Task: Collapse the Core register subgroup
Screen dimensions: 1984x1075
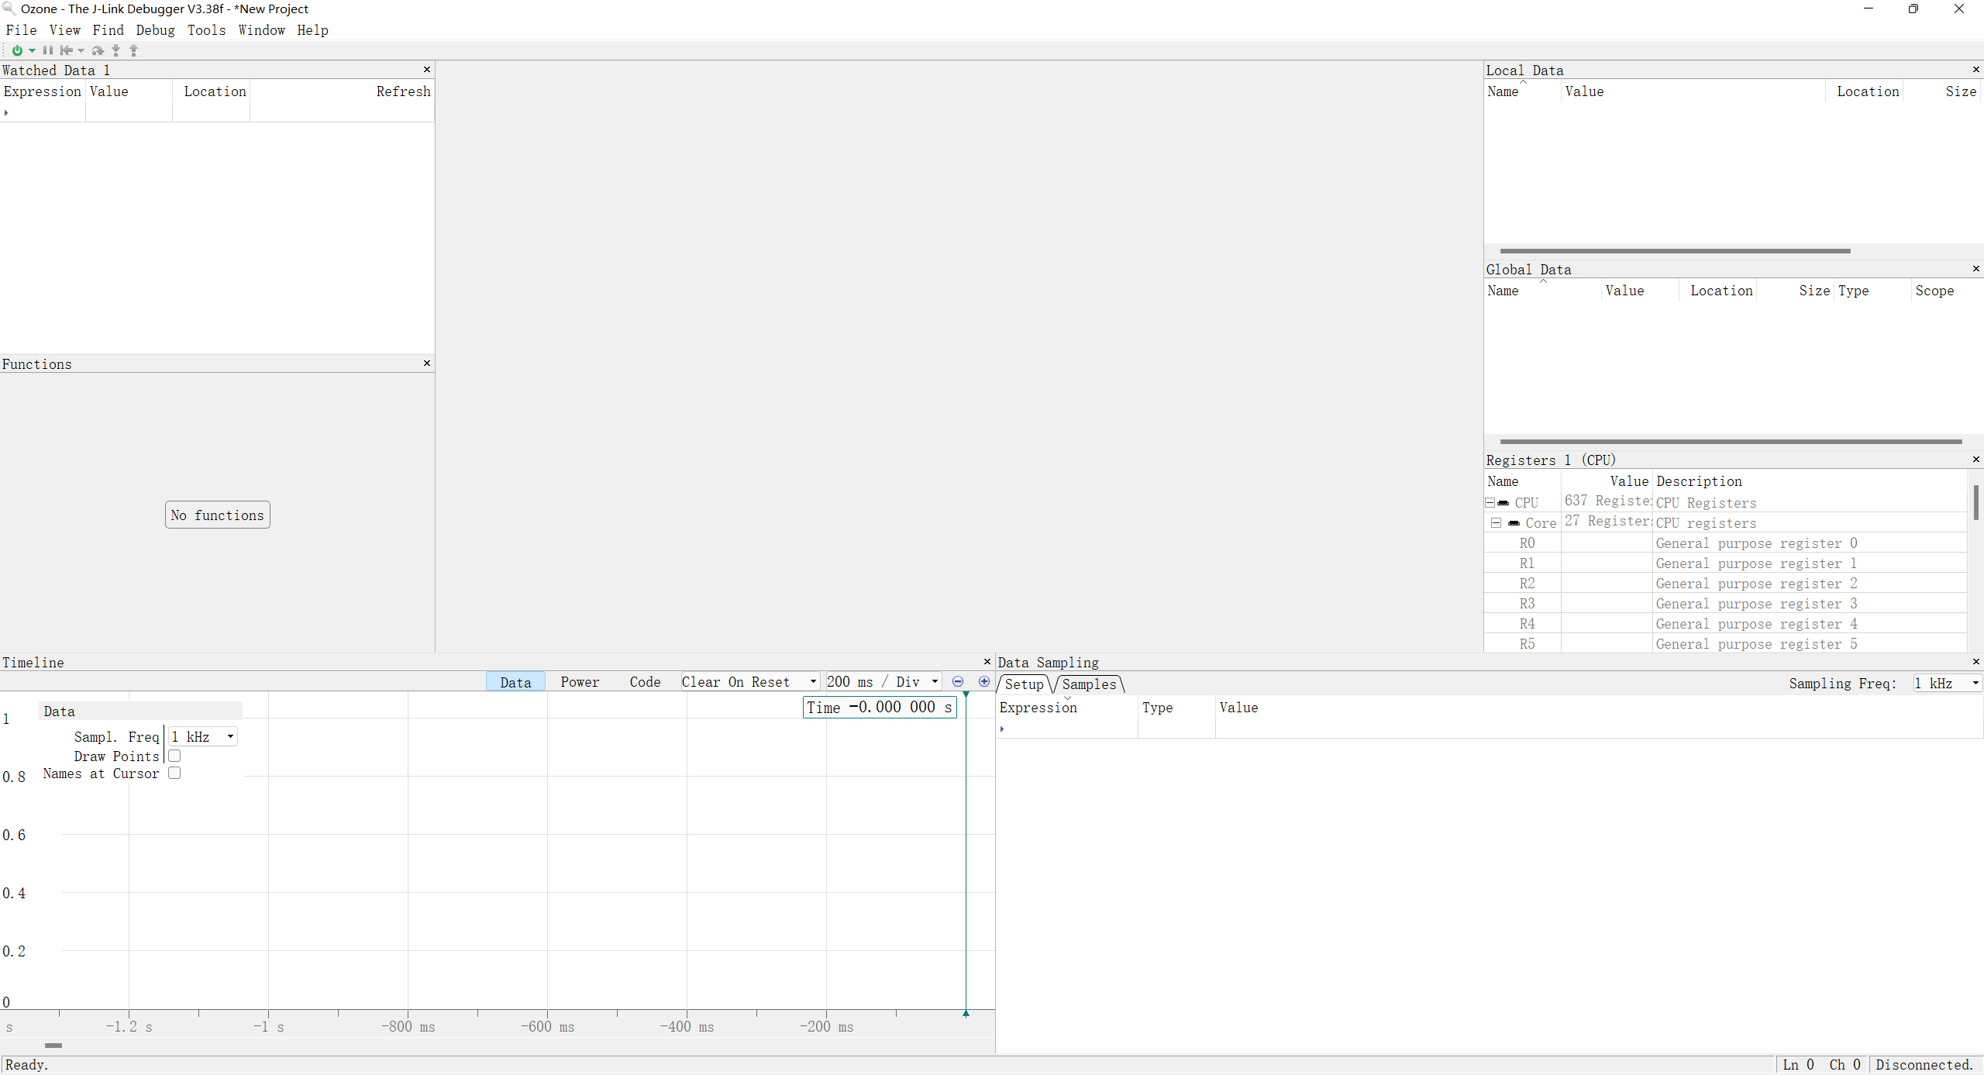Action: (1496, 523)
